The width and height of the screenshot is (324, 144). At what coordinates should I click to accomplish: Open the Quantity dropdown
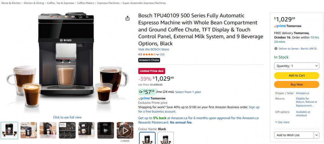click(296, 66)
